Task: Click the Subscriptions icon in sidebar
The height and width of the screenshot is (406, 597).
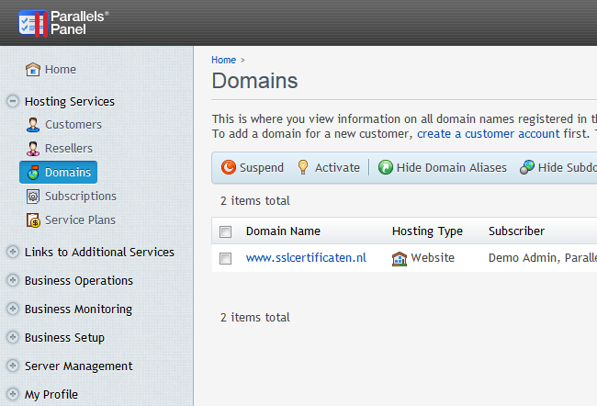Action: coord(33,197)
